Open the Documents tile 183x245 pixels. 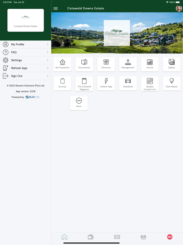click(x=84, y=64)
